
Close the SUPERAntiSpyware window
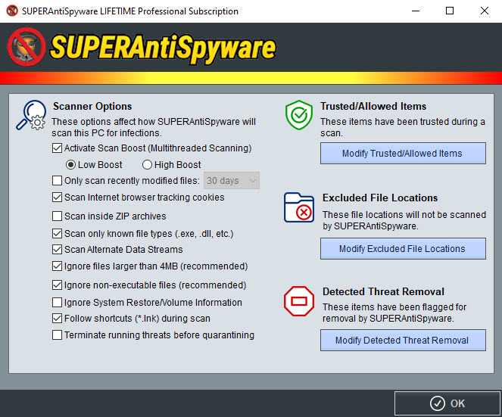[x=485, y=11]
